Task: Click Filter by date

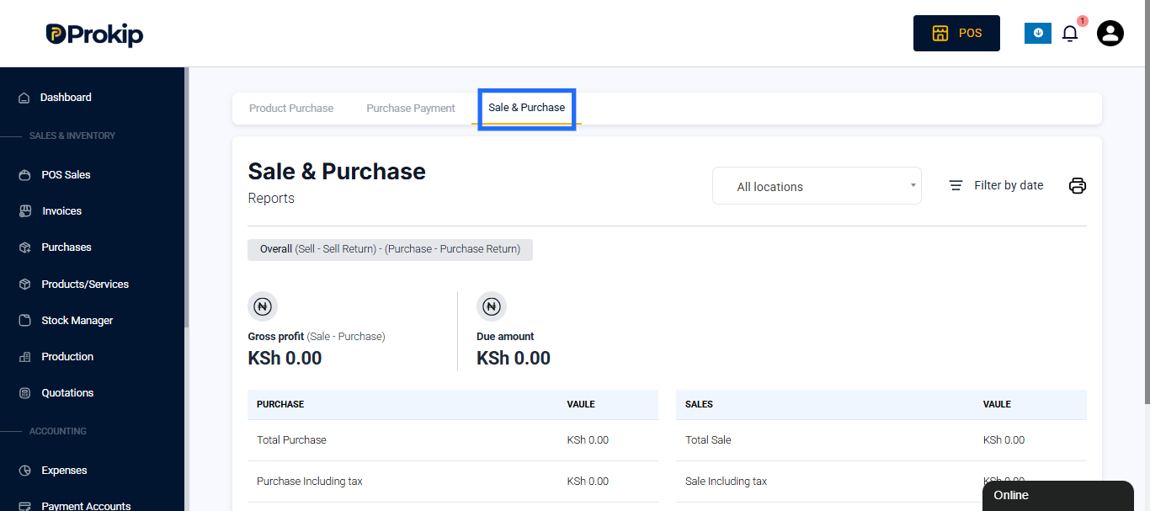Action: coord(1009,185)
